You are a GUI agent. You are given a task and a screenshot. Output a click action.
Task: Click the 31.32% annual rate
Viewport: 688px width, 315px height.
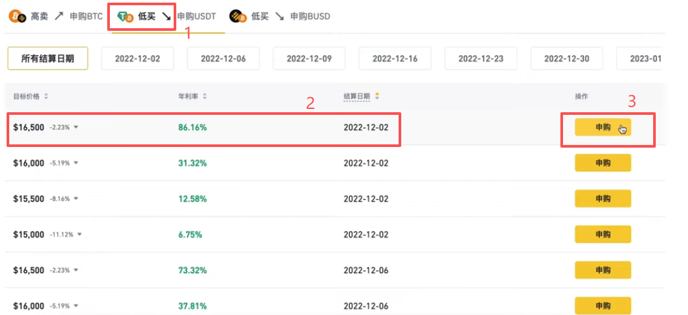(192, 163)
